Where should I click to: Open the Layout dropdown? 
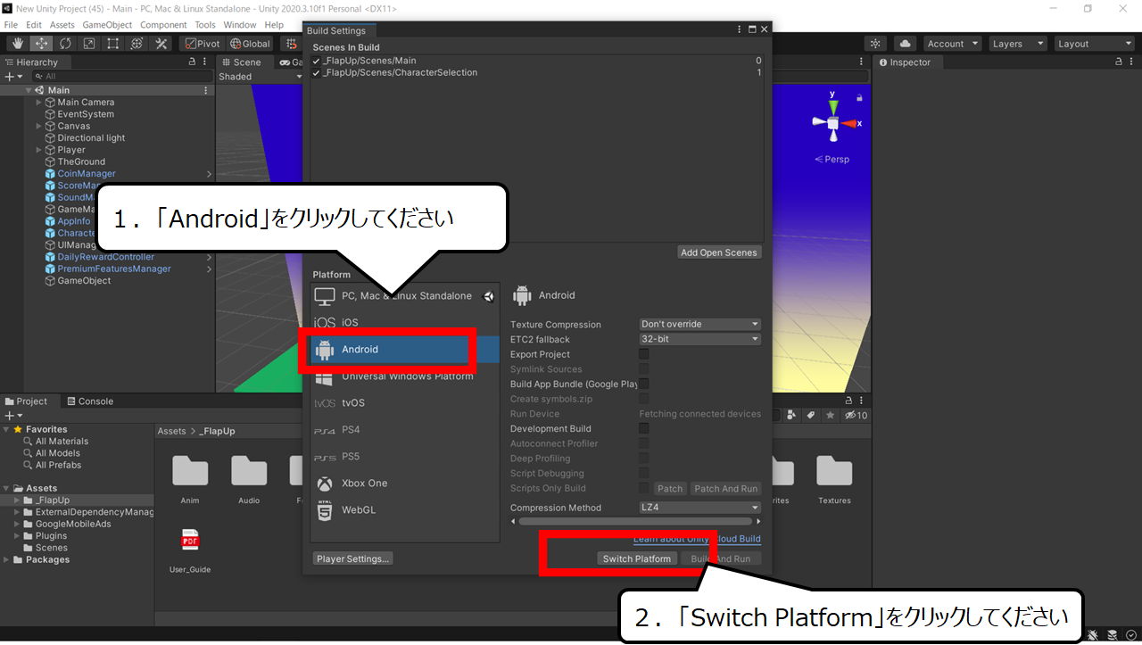coord(1094,44)
